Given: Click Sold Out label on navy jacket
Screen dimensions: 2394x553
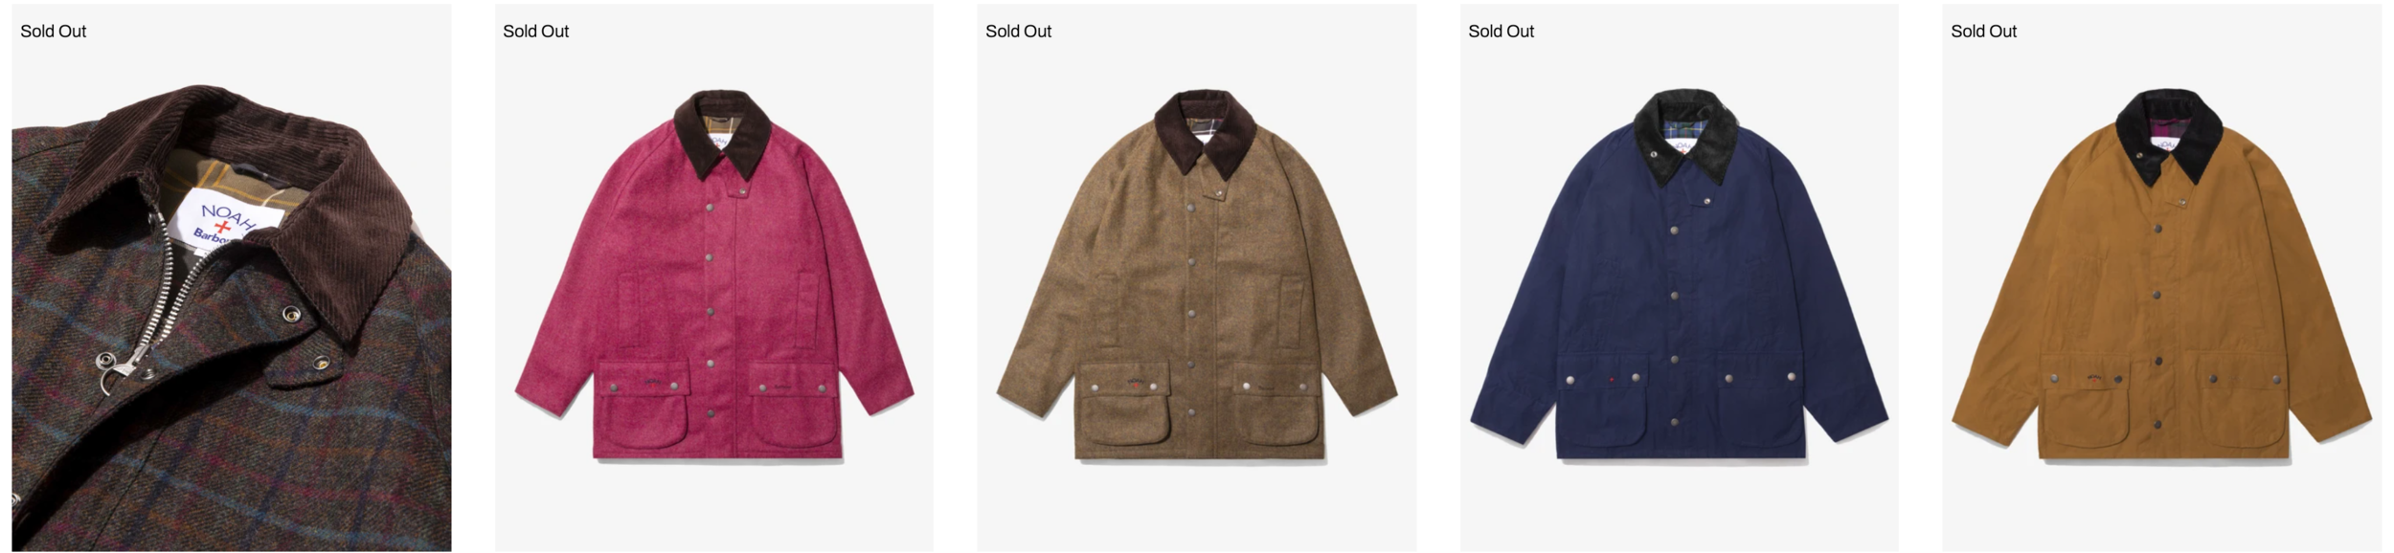Looking at the screenshot, I should click(1502, 32).
